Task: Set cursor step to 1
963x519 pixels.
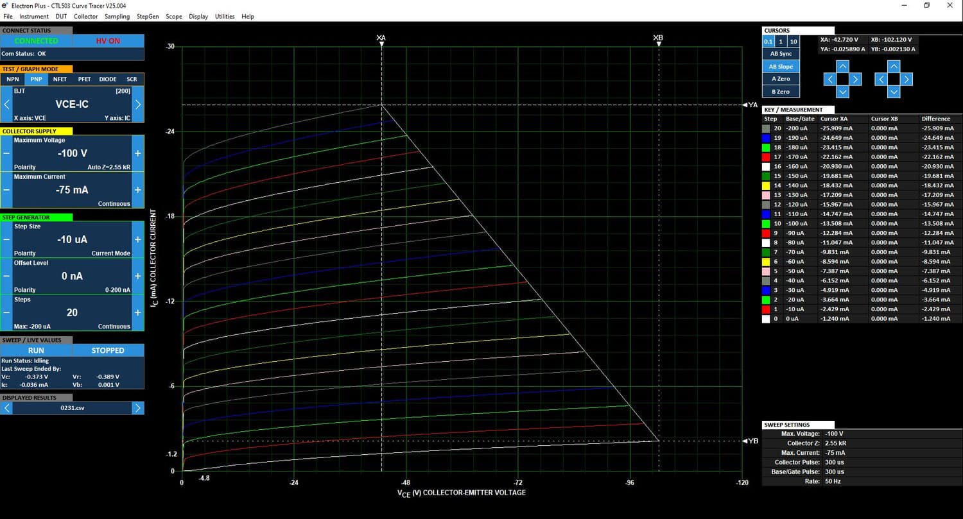Action: 781,41
